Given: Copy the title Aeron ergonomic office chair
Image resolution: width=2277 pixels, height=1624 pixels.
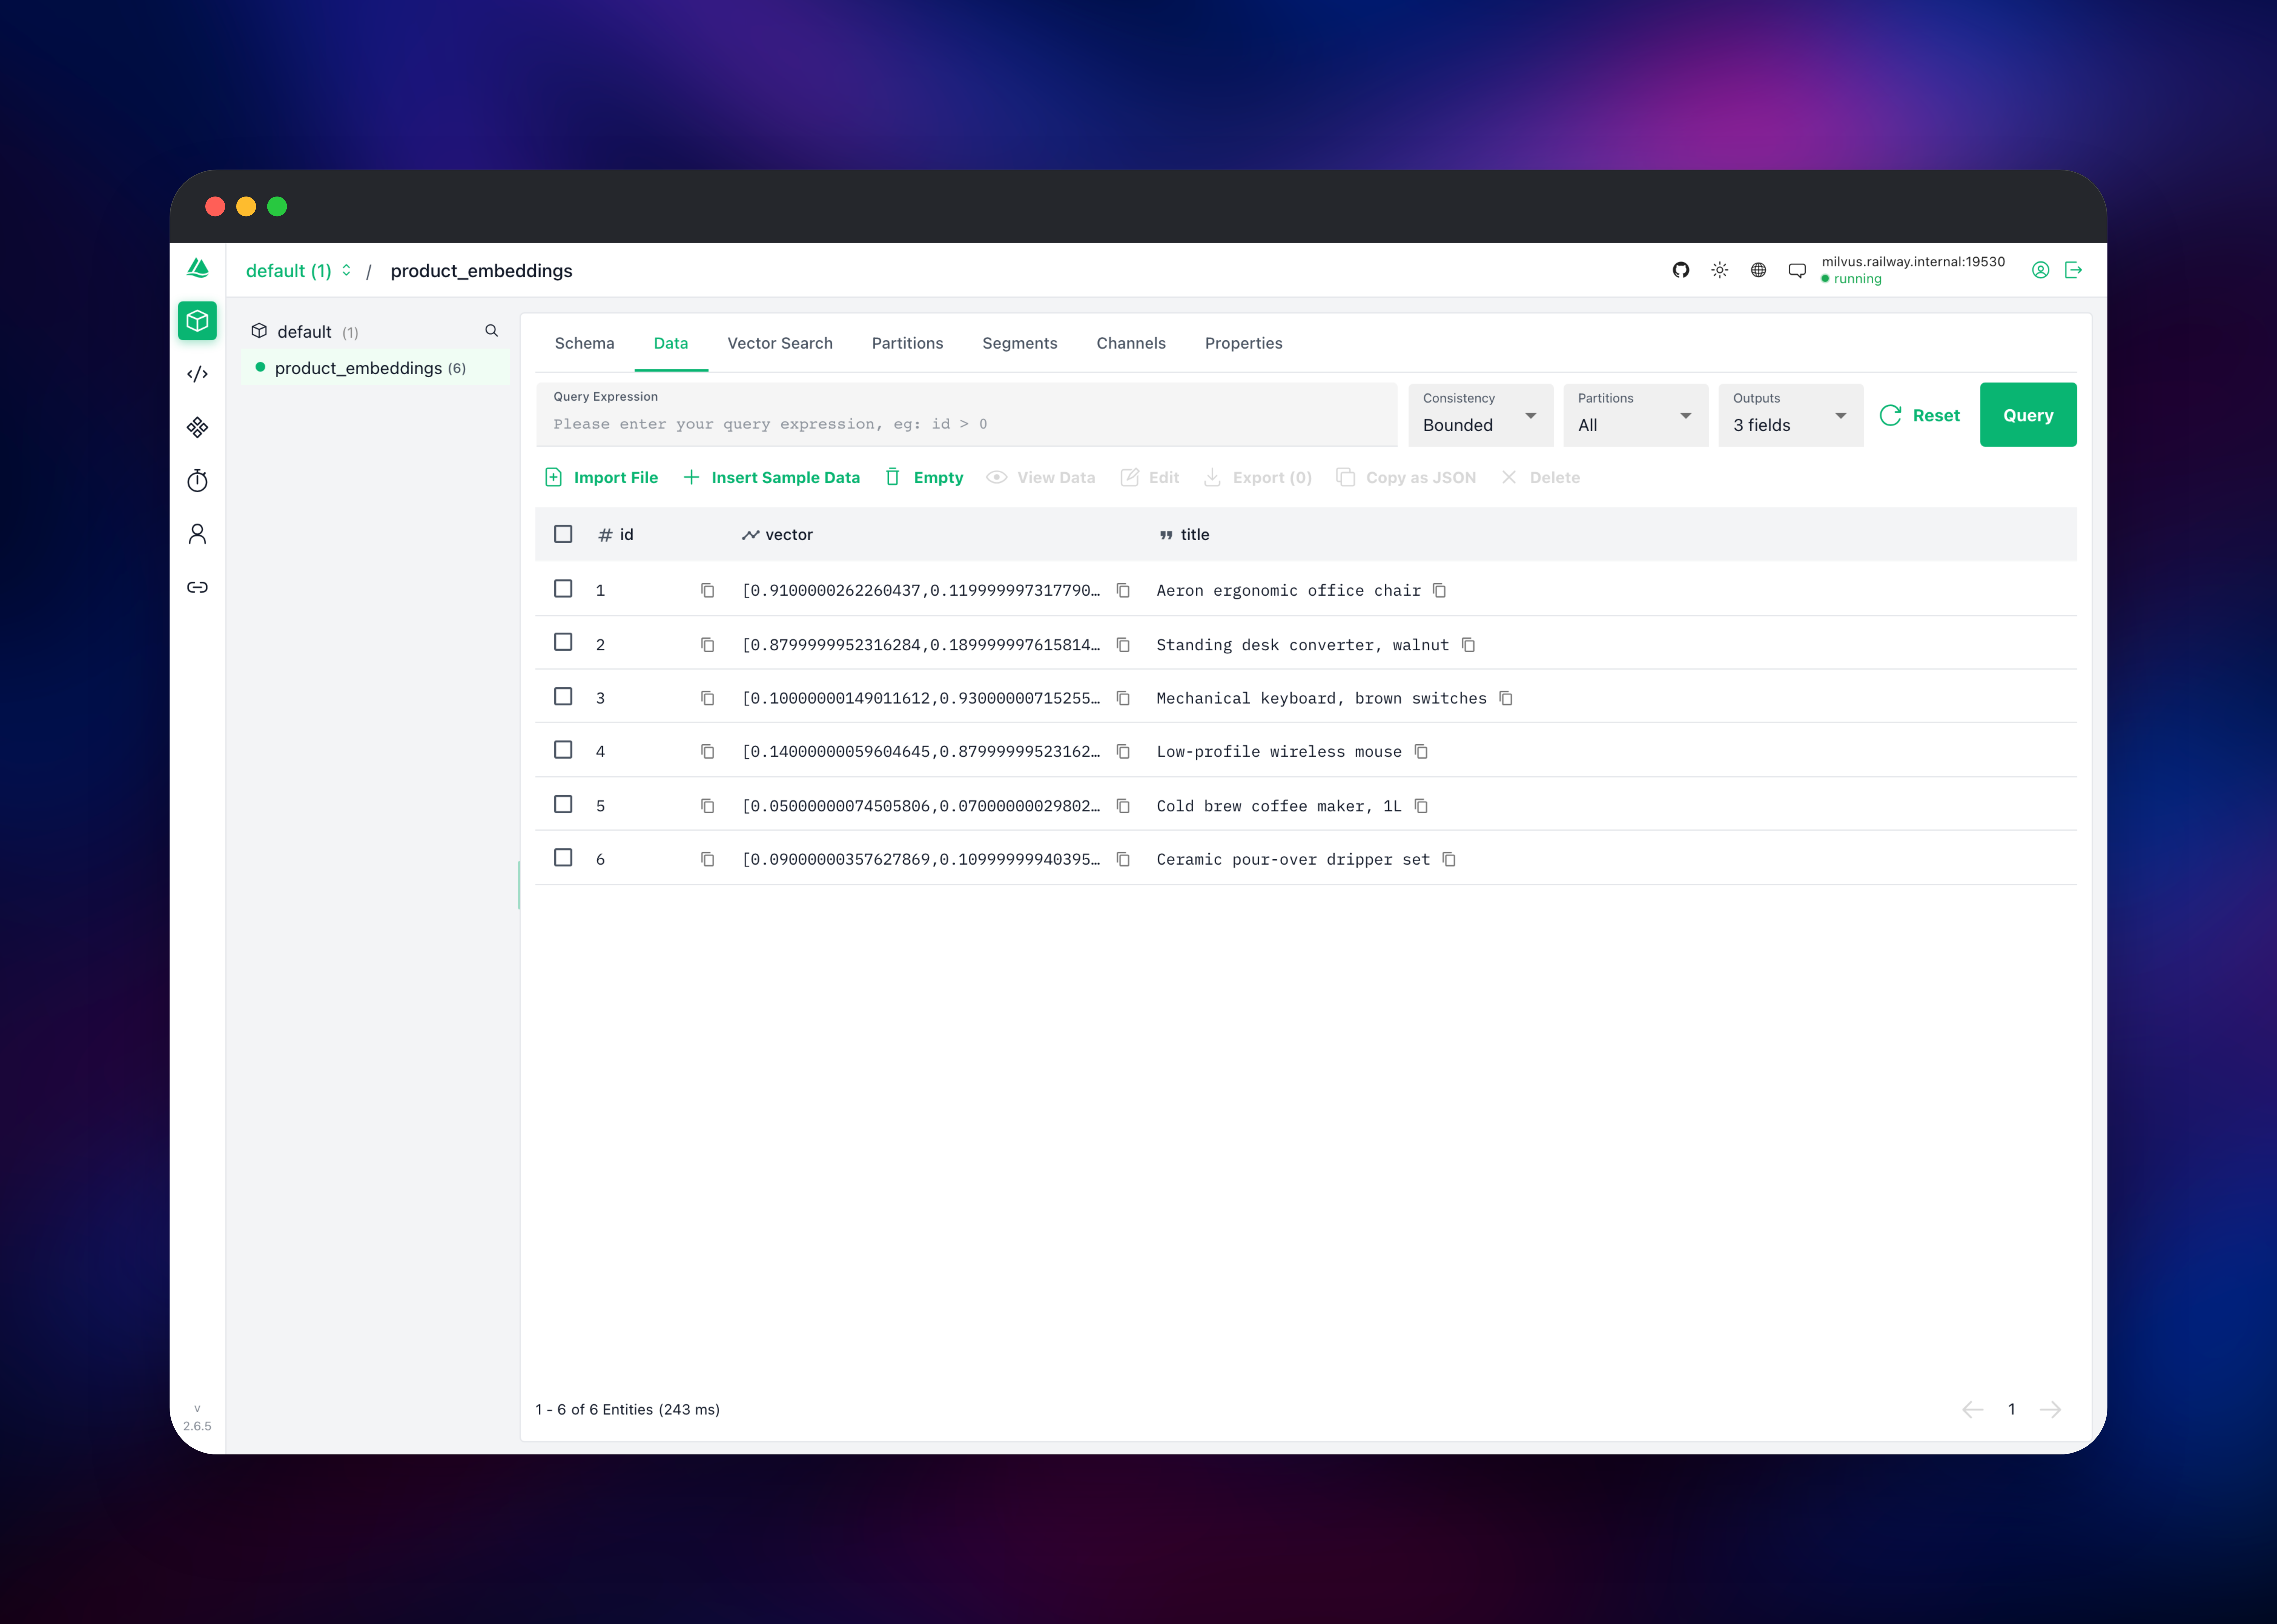Looking at the screenshot, I should (x=1439, y=590).
